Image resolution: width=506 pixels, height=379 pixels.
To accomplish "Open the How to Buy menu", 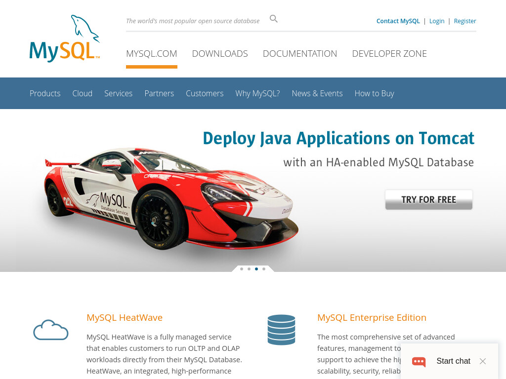I will pyautogui.click(x=375, y=93).
